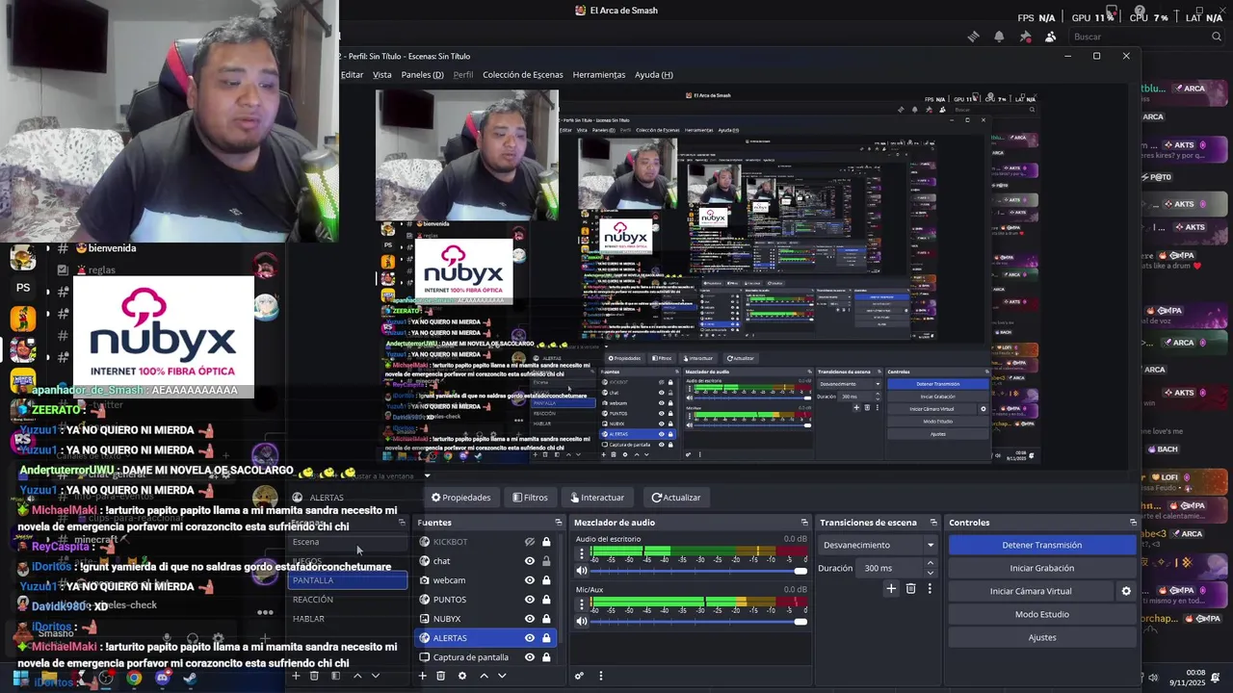Screen dimensions: 1233x693
Task: Pop out the Controles dock icon
Action: tap(1133, 523)
